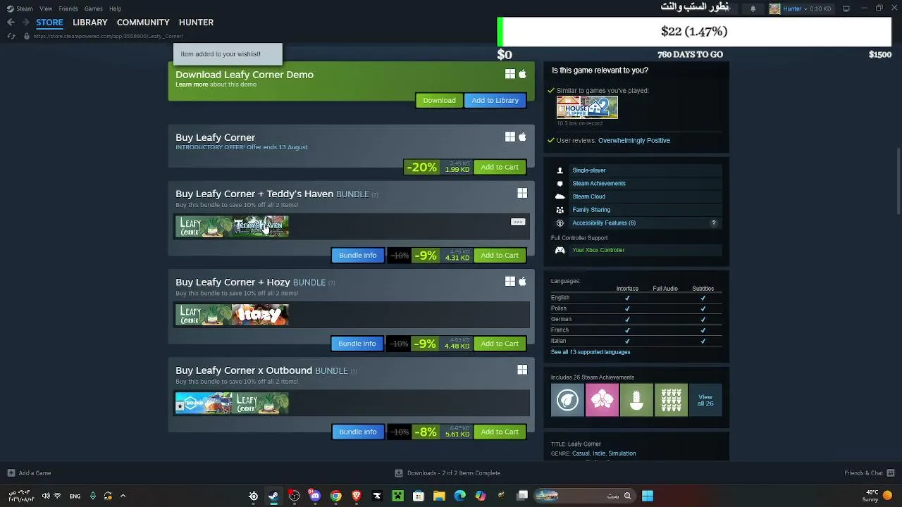Open Overwhelmingly Positive user reviews
The height and width of the screenshot is (507, 902).
pyautogui.click(x=634, y=140)
